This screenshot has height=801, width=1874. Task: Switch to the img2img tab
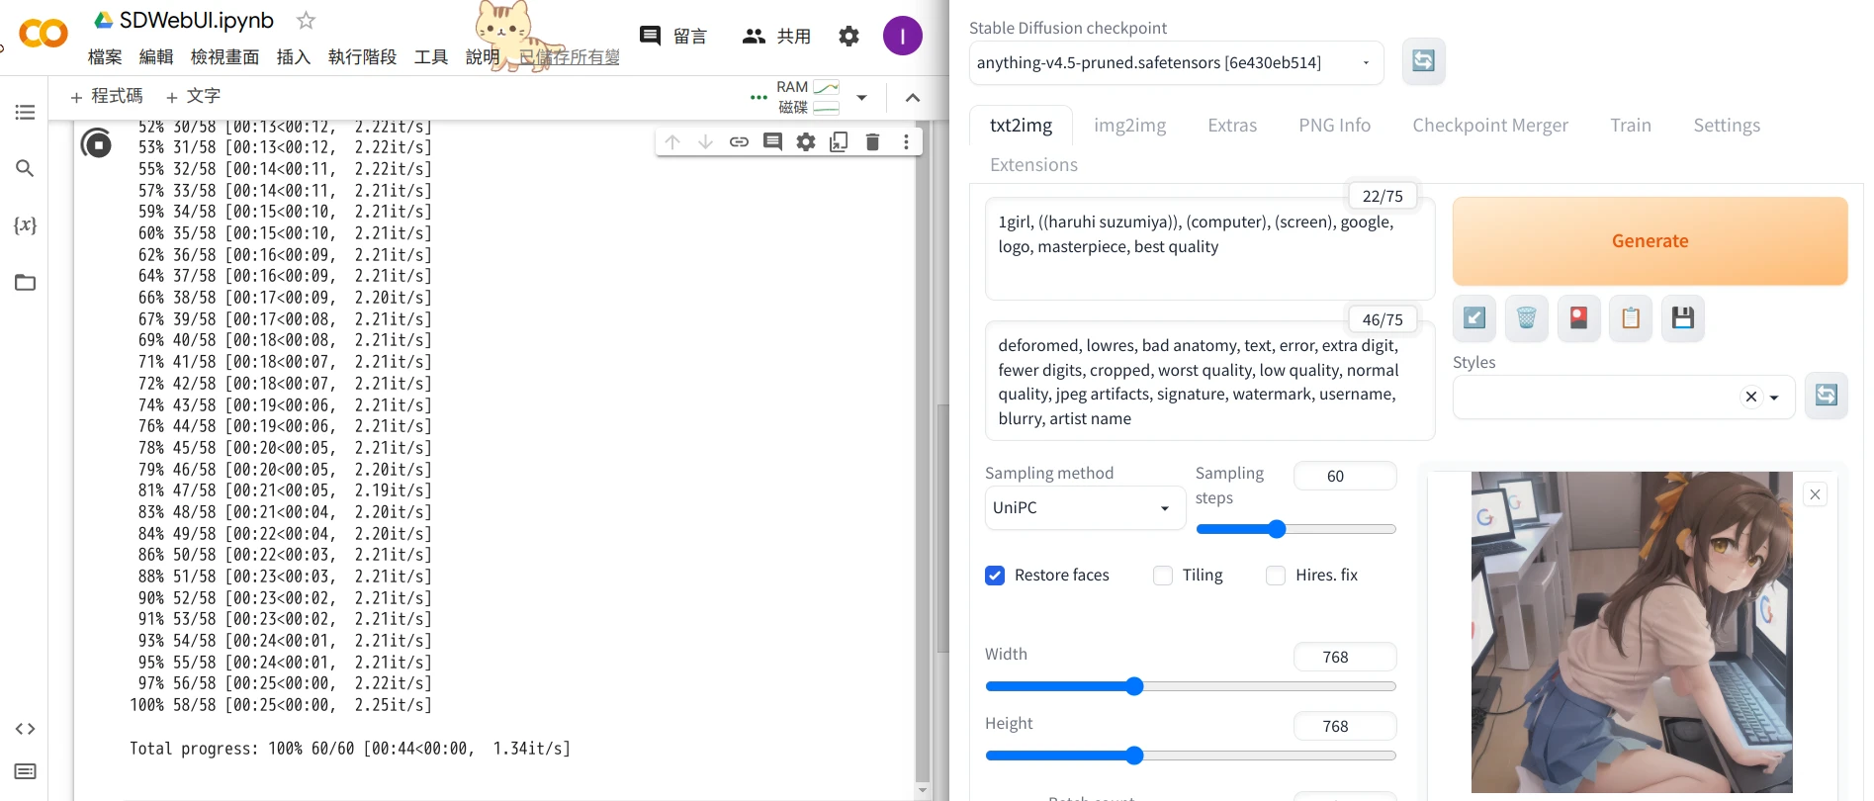(1129, 126)
